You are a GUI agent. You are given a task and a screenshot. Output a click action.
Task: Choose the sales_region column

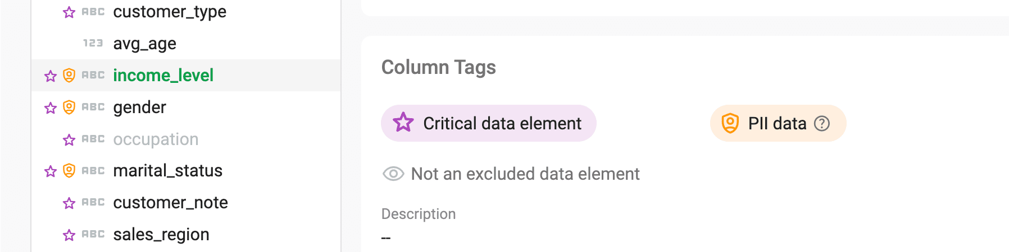[161, 235]
